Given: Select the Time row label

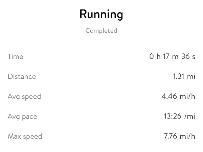Looking at the screenshot, I should pyautogui.click(x=16, y=56).
